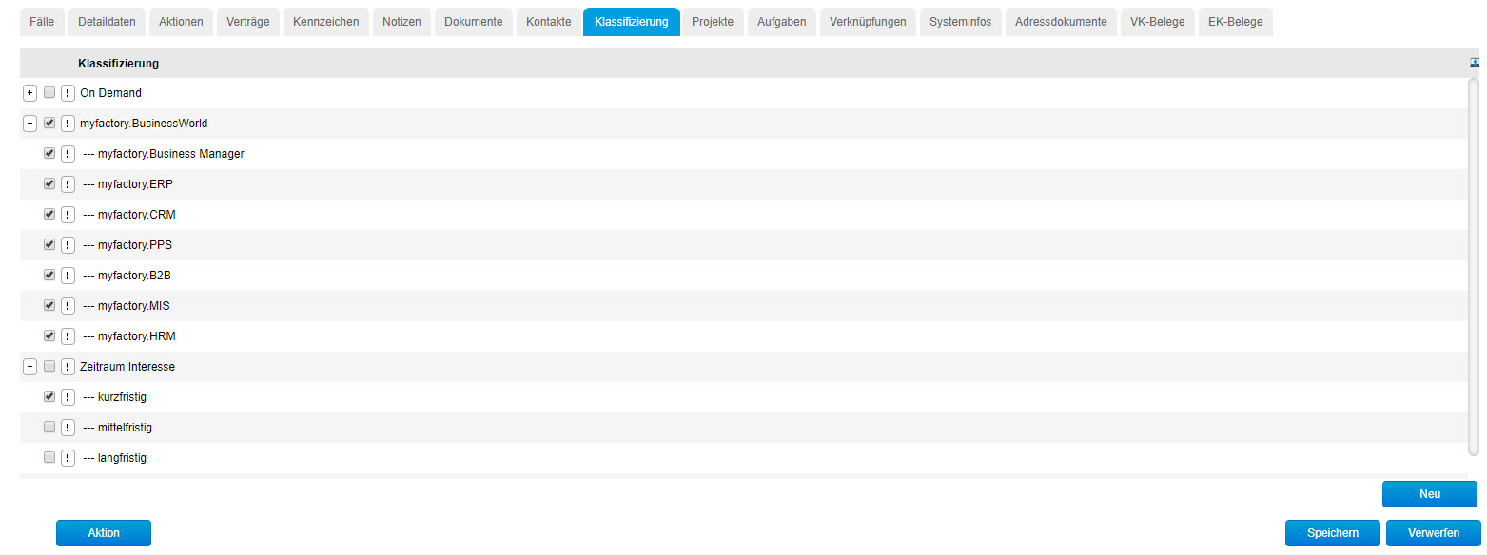Uncheck the myfactory.ERP checkbox

(49, 183)
